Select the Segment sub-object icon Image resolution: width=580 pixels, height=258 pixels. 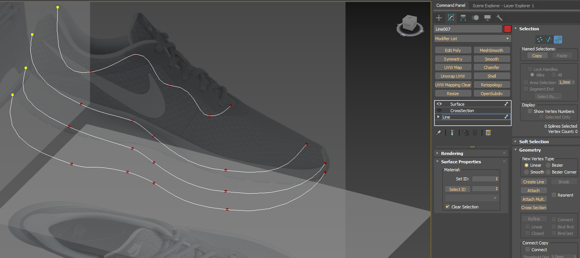pyautogui.click(x=549, y=39)
